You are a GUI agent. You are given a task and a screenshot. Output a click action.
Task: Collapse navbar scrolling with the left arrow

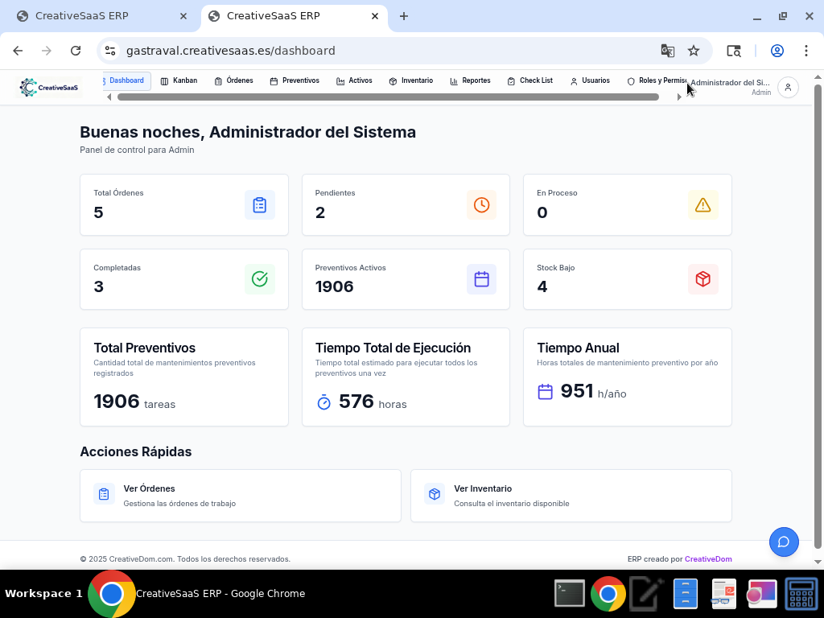(x=109, y=96)
